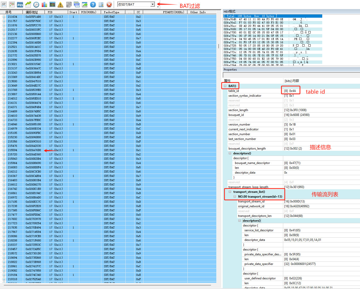Select packet row numbered 214846

(108, 124)
